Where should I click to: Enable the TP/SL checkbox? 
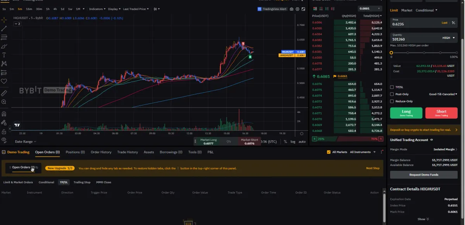click(392, 87)
